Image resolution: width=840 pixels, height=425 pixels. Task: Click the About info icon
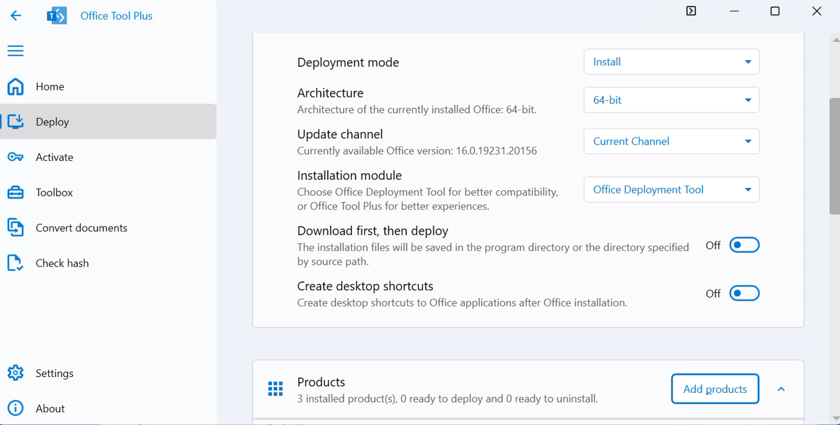tap(15, 408)
